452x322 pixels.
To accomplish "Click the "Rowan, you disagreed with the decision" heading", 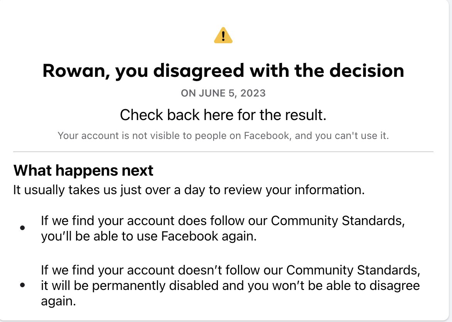I will 223,71.
